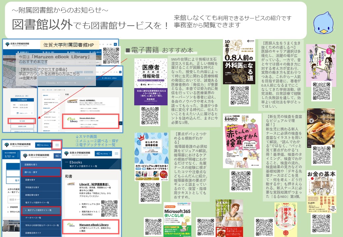Click the QR code under the 紫式部 book cover
Screen dimensions: 343x237
point(321,91)
